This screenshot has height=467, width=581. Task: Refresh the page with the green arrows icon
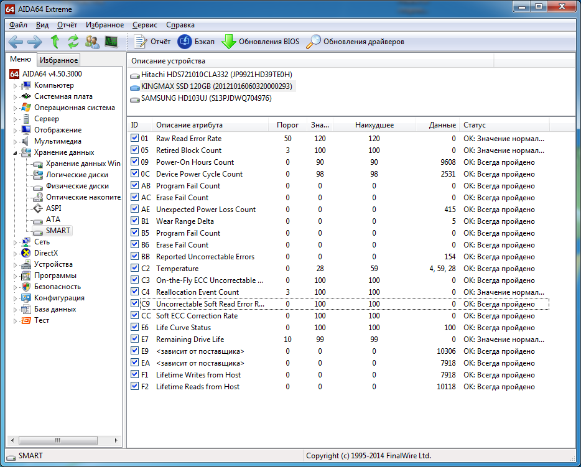73,42
